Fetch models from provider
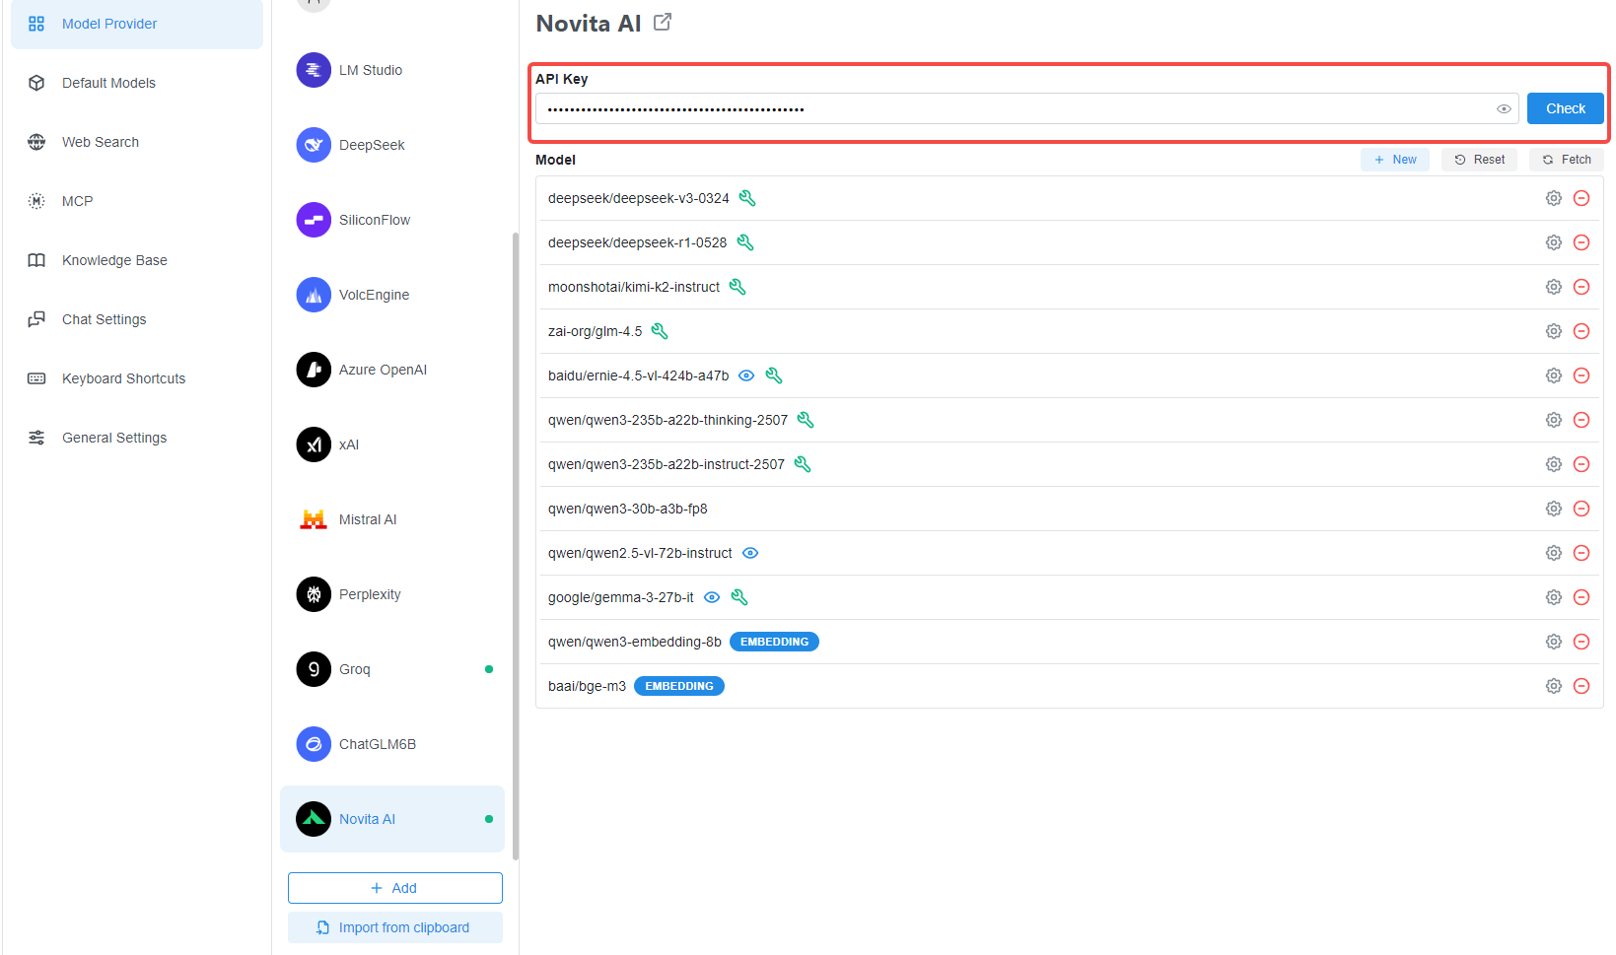This screenshot has width=1616, height=955. click(1566, 160)
